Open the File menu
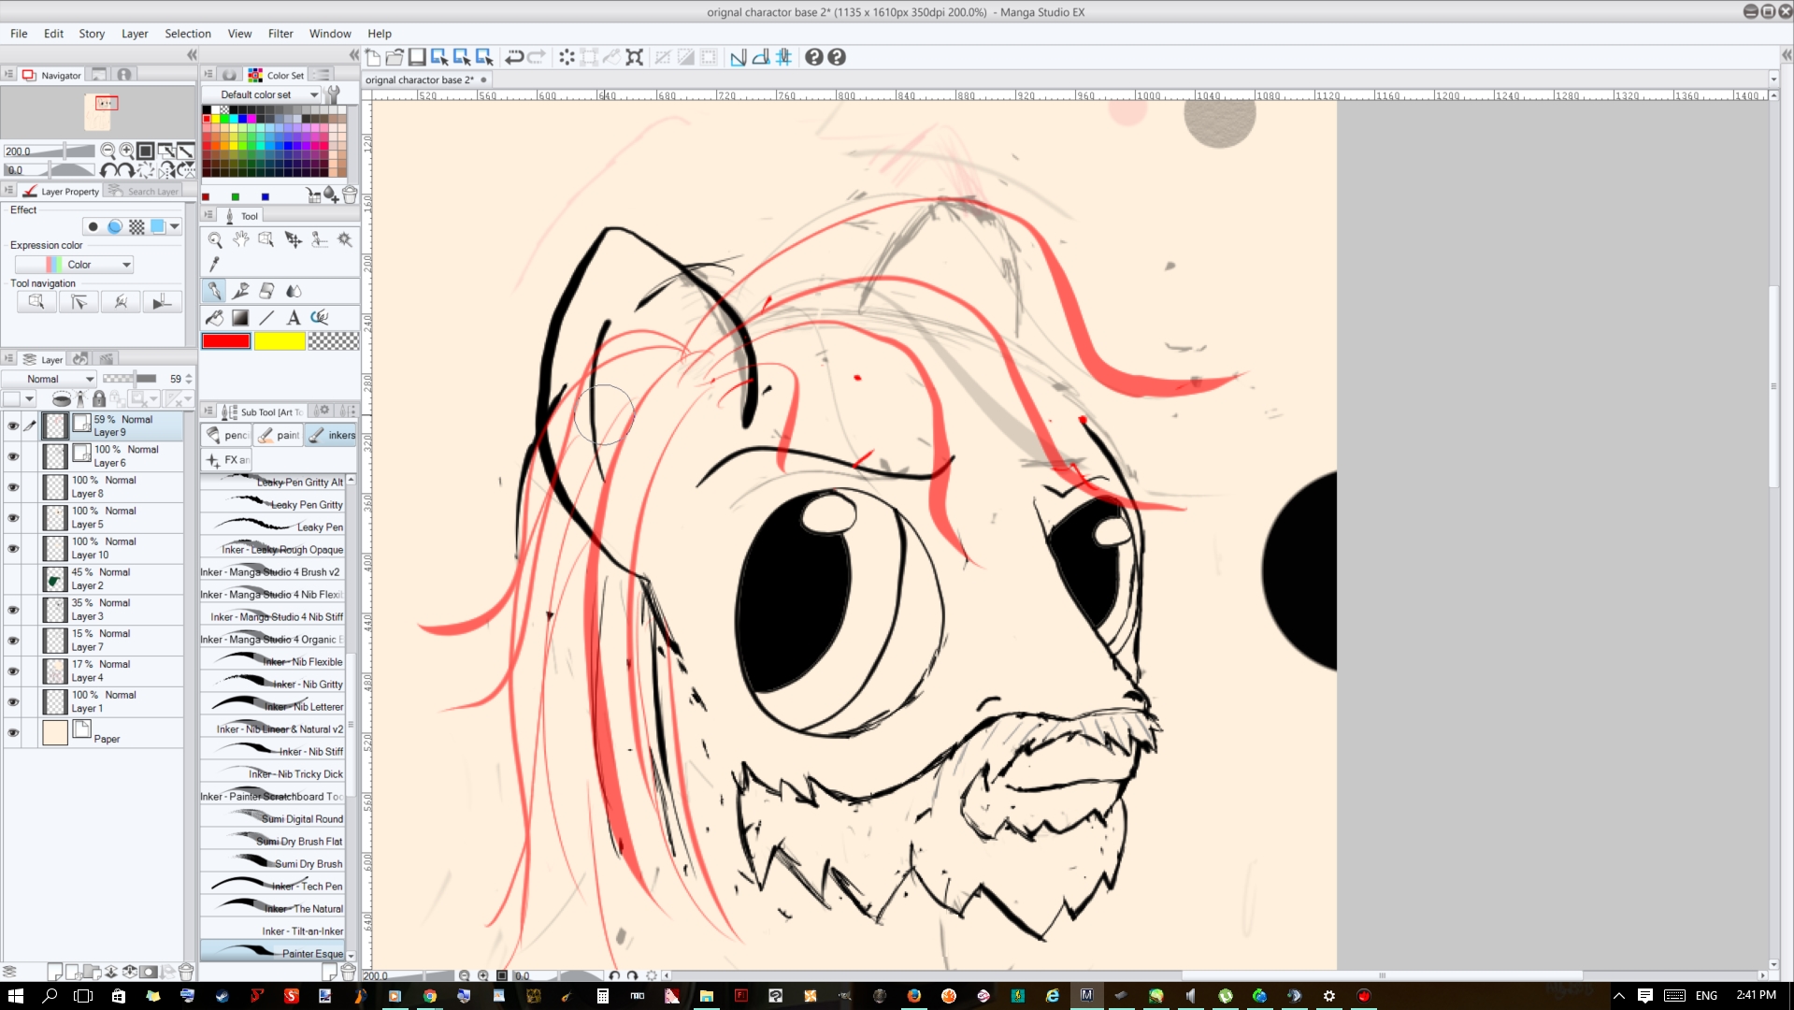 19,34
